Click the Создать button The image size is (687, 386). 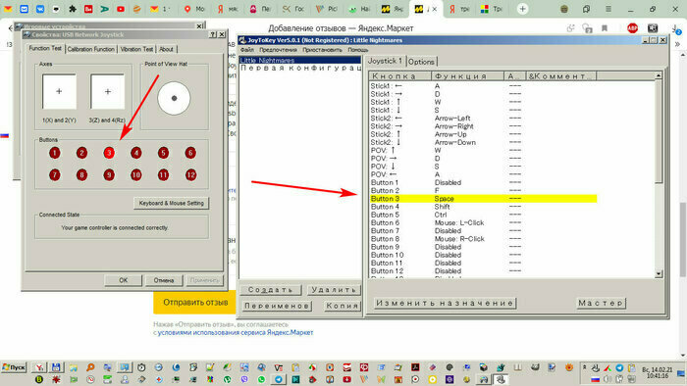270,290
